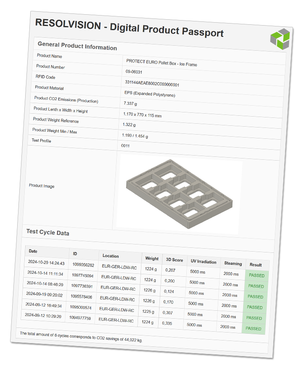Select test ID 1095578406
Screen dimensions: 303x369
click(81, 297)
